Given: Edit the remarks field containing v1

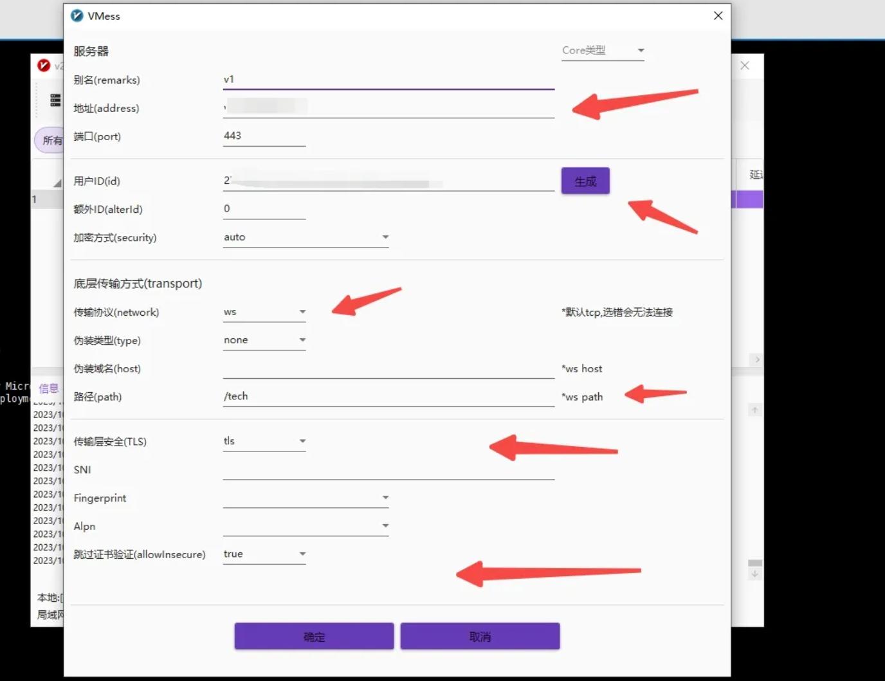Looking at the screenshot, I should [x=388, y=80].
